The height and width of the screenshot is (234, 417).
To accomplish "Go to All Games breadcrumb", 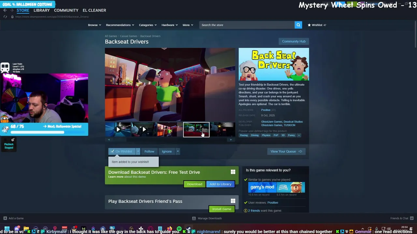I will pyautogui.click(x=111, y=36).
